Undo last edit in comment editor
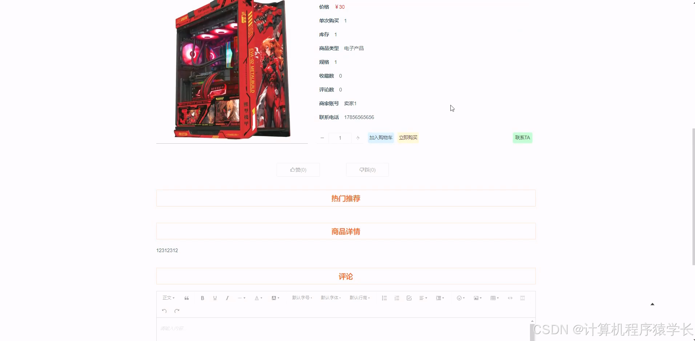 tap(164, 311)
